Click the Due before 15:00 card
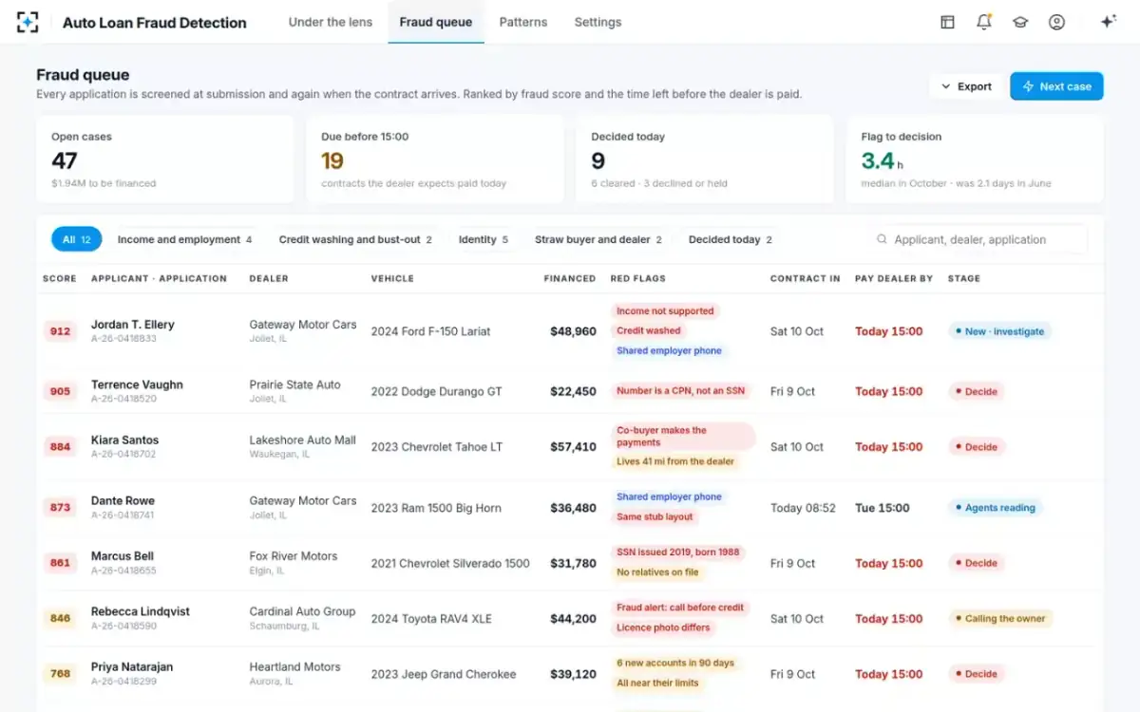Image resolution: width=1140 pixels, height=712 pixels. 435,159
